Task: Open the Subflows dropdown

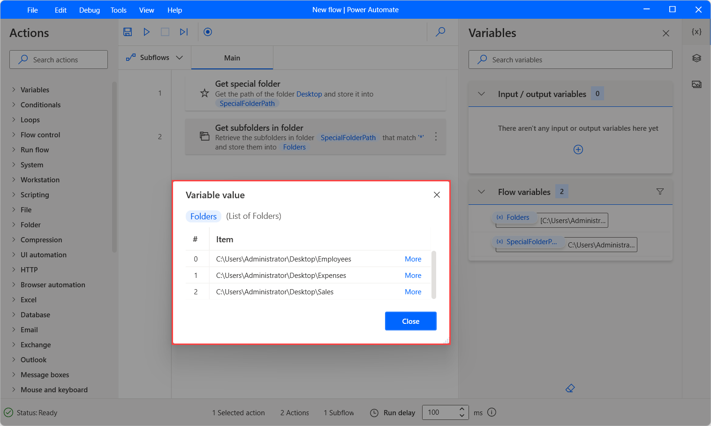Action: point(179,58)
